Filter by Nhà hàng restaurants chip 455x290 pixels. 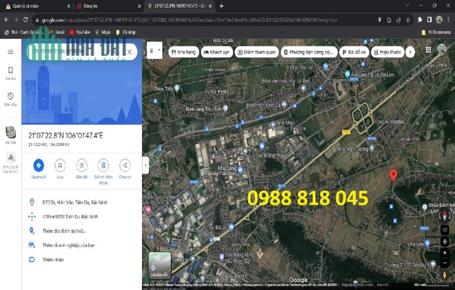pyautogui.click(x=183, y=52)
